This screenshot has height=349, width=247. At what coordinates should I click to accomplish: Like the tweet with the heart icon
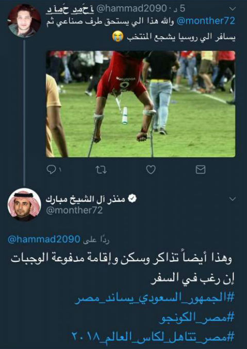coord(151,170)
